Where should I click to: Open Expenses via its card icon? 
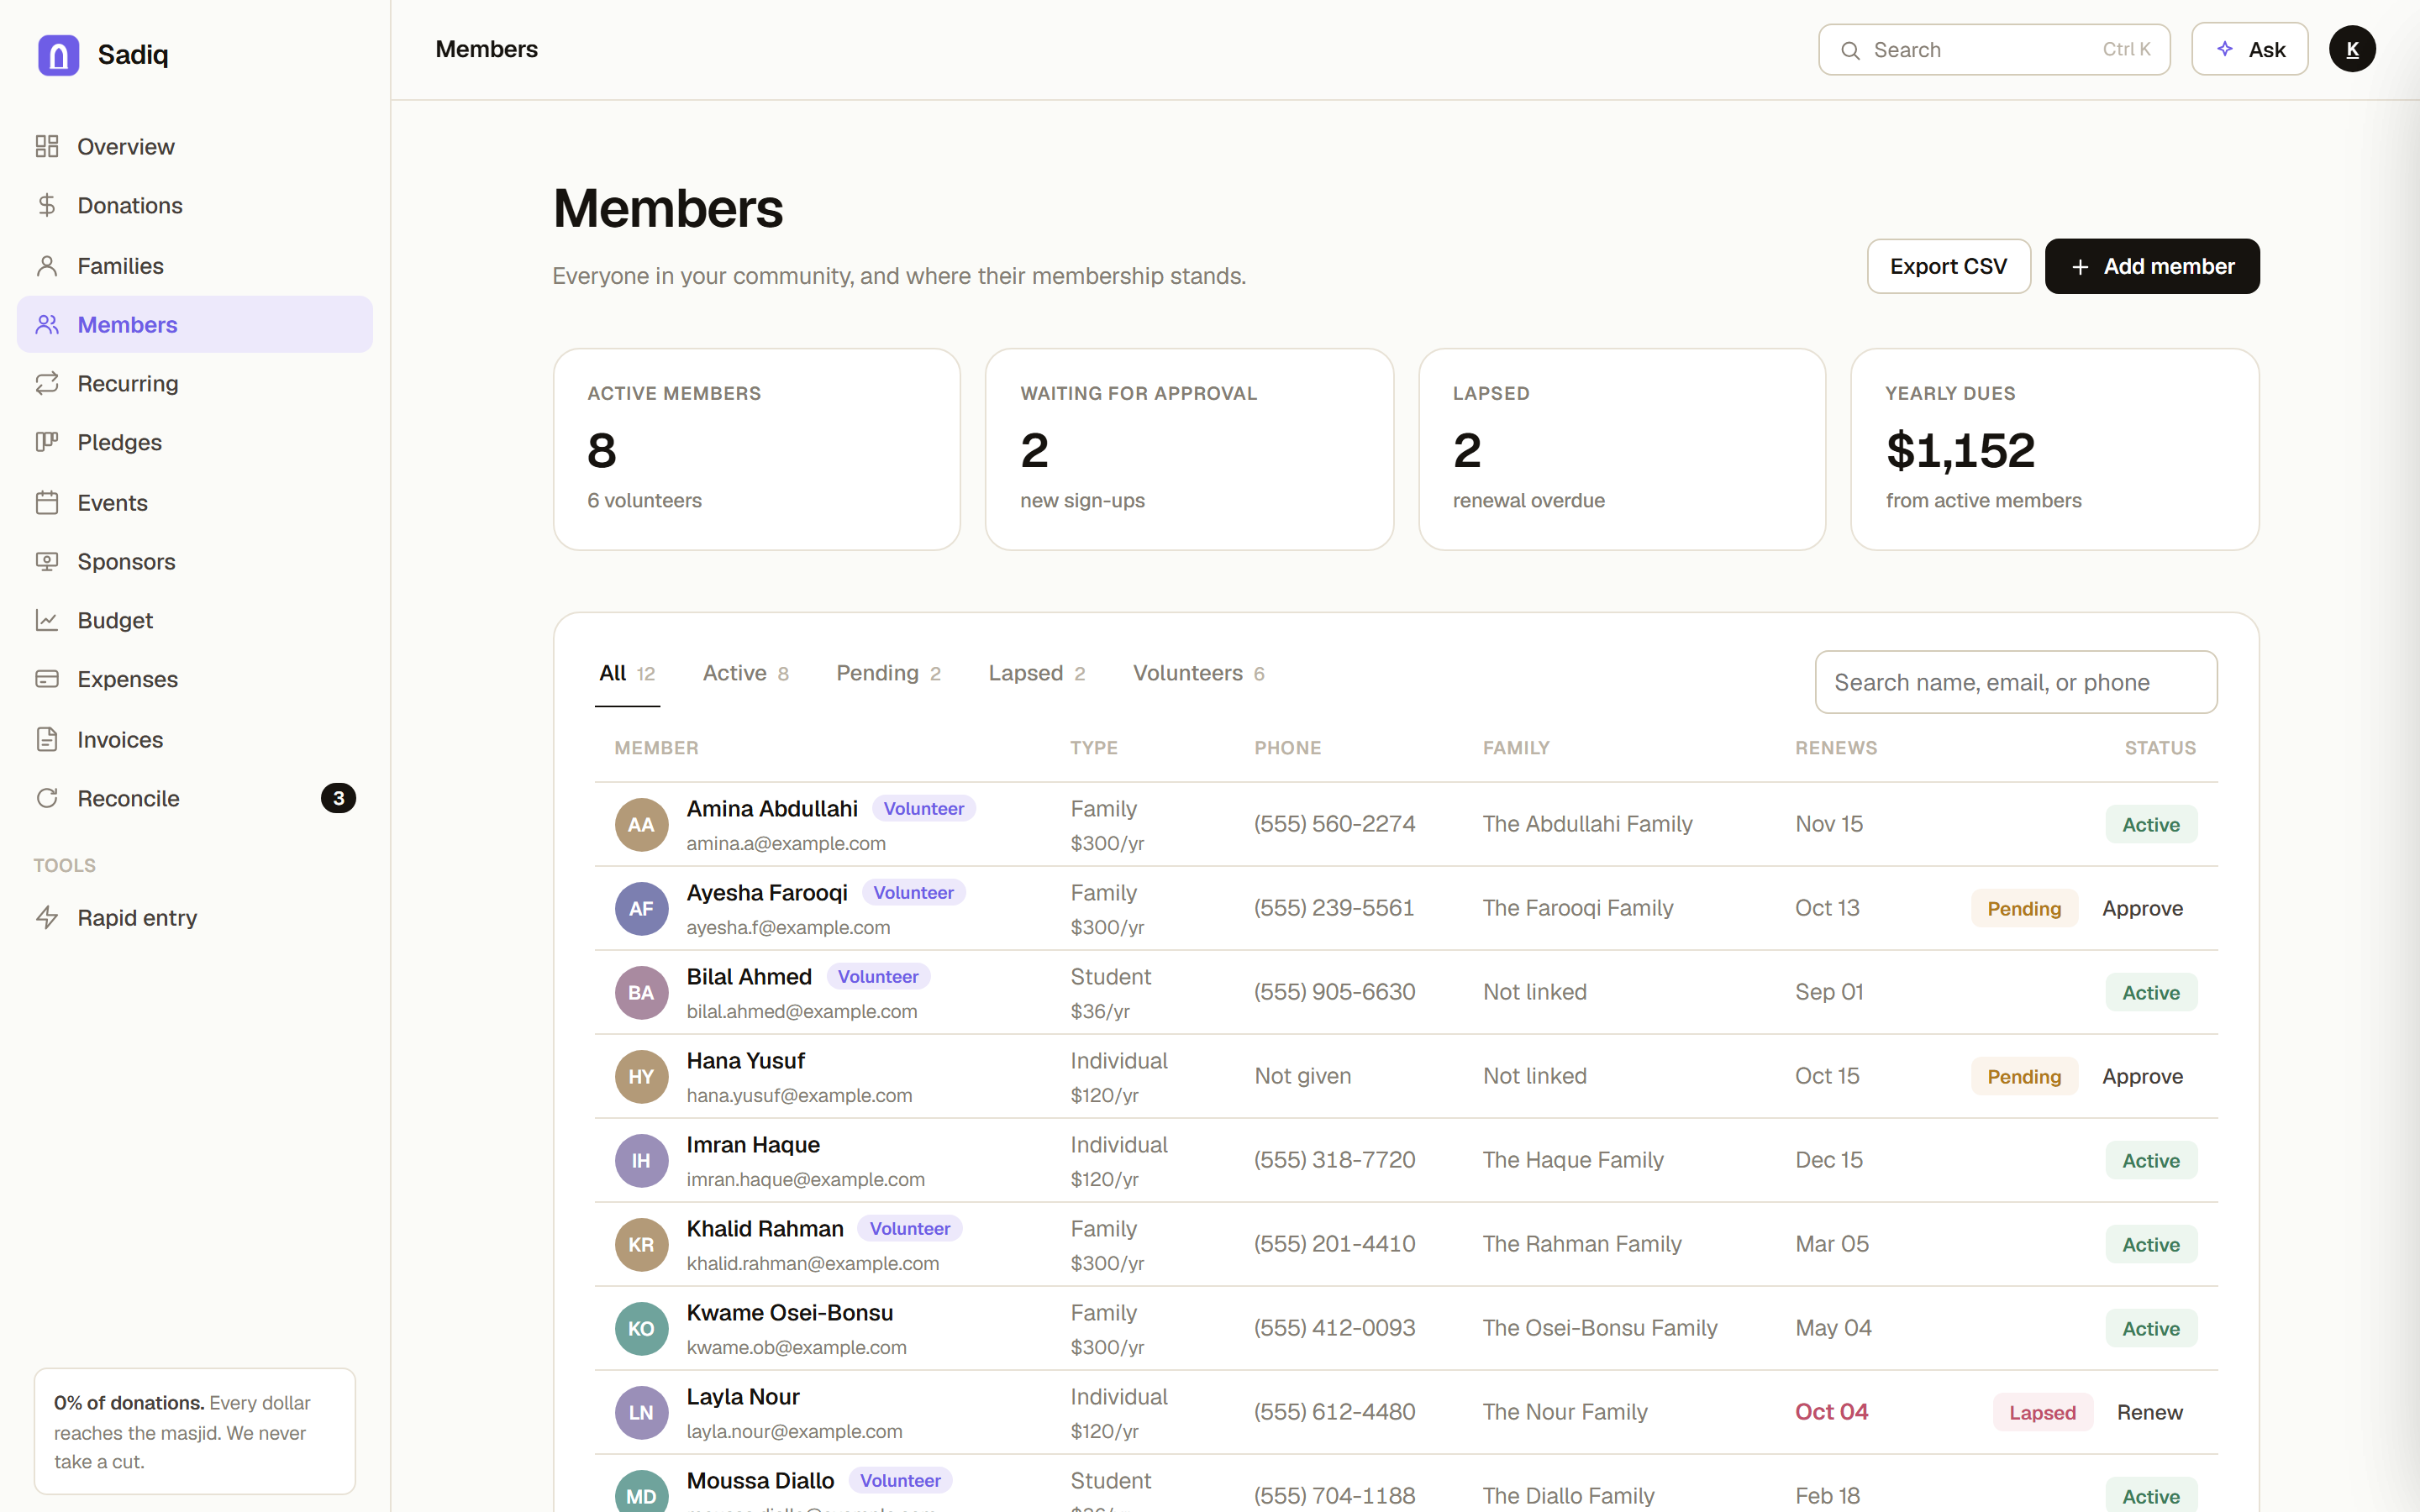47,679
